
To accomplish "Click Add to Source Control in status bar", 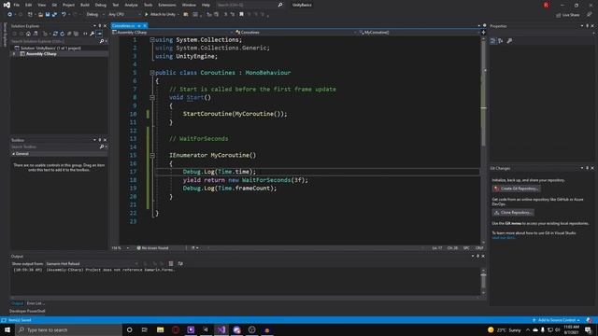I will (556, 320).
